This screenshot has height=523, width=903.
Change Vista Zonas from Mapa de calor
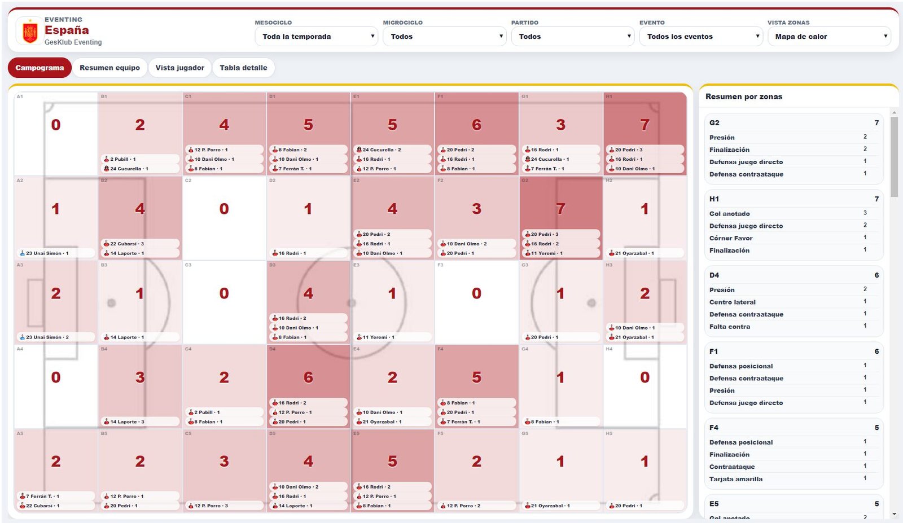pyautogui.click(x=829, y=36)
